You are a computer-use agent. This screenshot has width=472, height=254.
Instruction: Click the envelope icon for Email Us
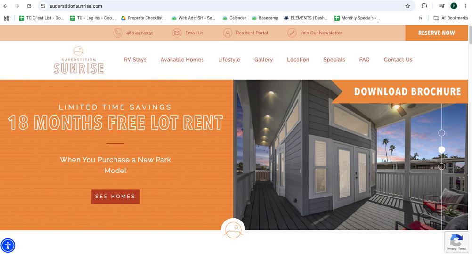pyautogui.click(x=177, y=33)
